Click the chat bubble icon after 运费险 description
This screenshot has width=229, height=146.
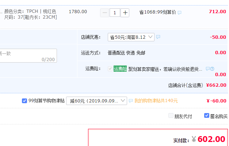point(207,69)
